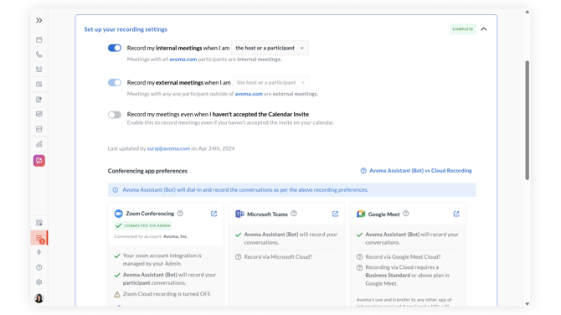Click the warning icon beside Zoom Cloud recording OFF
561x315 pixels.
click(117, 294)
